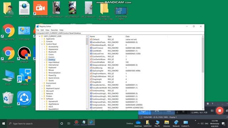Image resolution: width=228 pixels, height=128 pixels.
Task: Select the FontSmoothing value entry
Action: coord(98,91)
